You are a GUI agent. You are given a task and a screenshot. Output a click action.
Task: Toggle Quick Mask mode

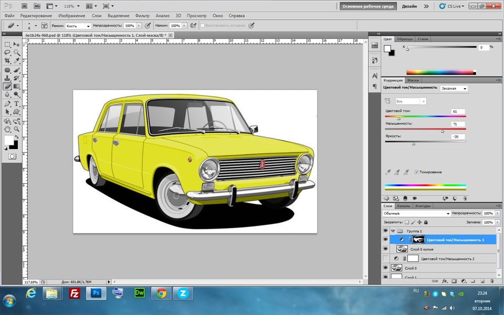tap(12, 156)
